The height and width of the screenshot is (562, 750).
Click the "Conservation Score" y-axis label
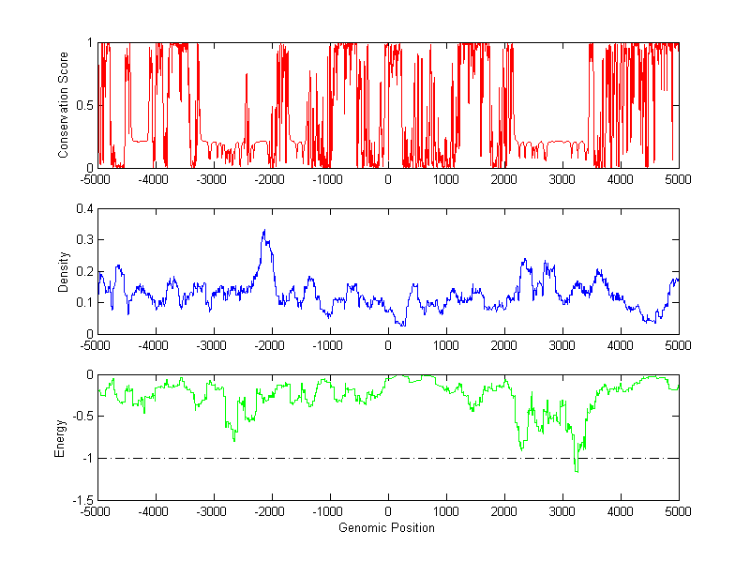click(63, 105)
